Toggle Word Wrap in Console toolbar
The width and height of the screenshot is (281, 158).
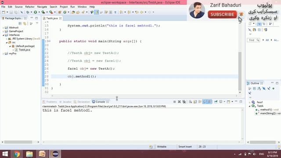[x=200, y=102]
